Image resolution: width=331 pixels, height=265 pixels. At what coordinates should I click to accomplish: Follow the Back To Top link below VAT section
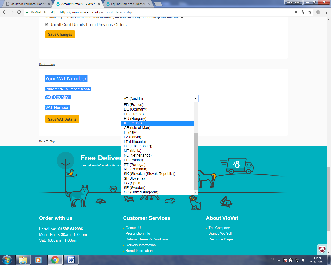pos(47,141)
